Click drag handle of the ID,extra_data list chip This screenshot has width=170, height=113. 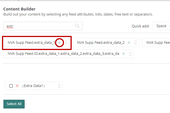tap(130, 54)
